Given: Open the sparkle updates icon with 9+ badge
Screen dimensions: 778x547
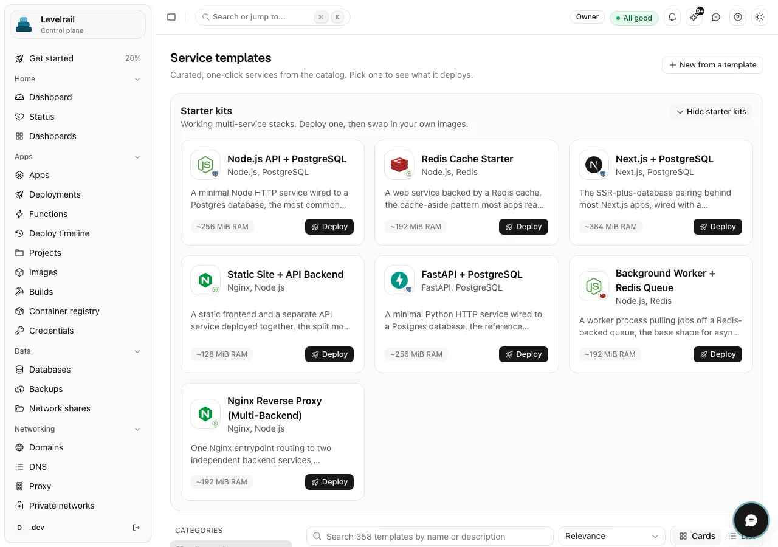Looking at the screenshot, I should 694,17.
